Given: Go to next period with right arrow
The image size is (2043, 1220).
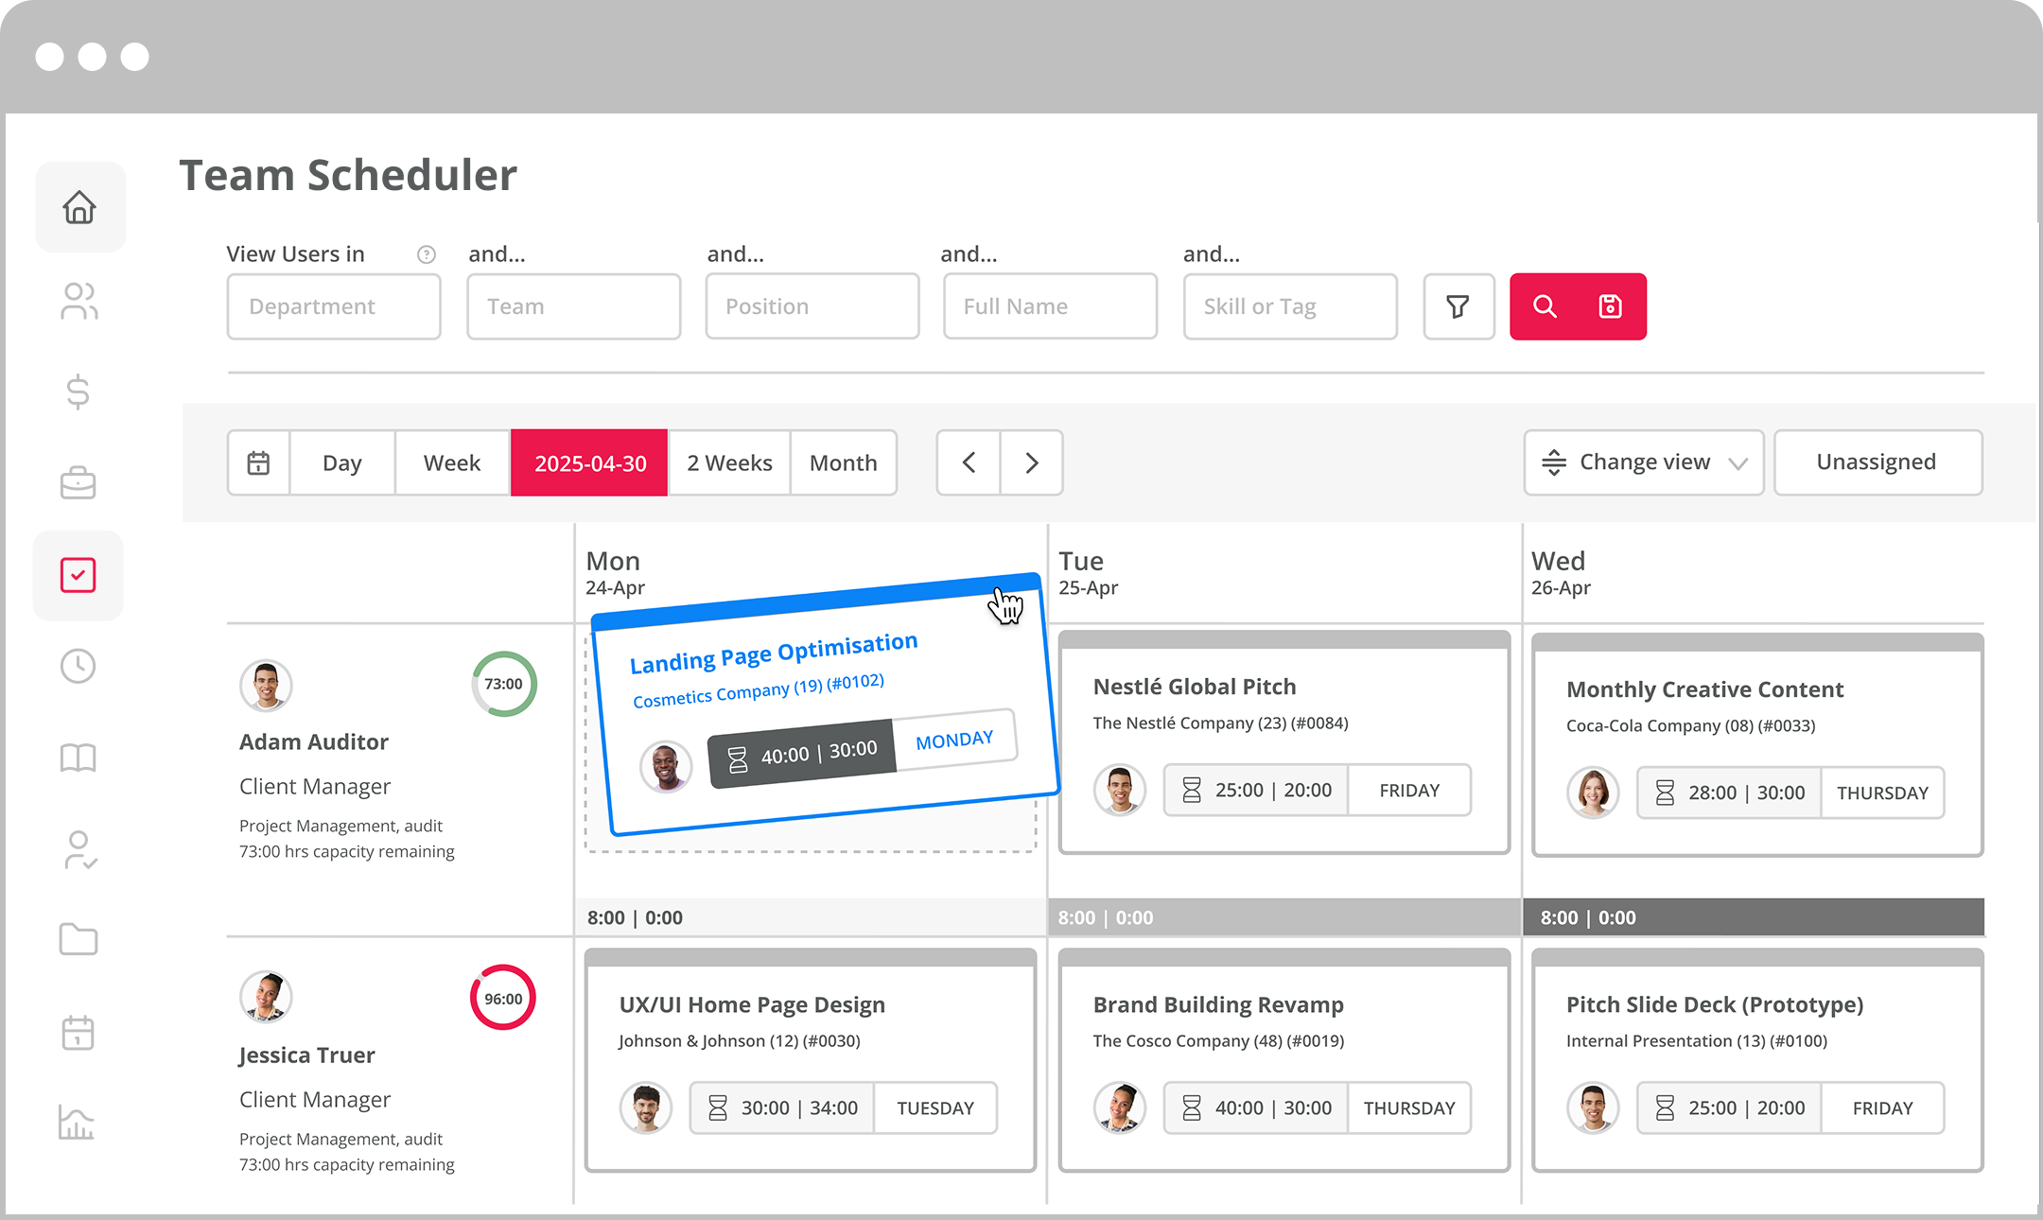Looking at the screenshot, I should (x=1031, y=462).
